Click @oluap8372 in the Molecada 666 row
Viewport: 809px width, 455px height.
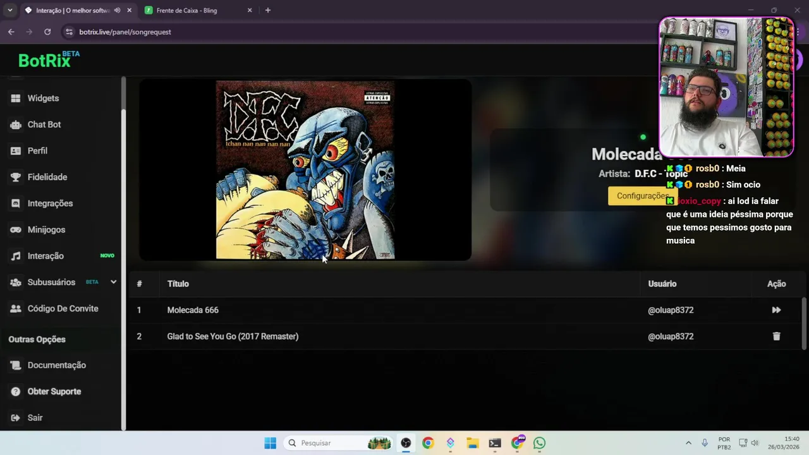(671, 310)
